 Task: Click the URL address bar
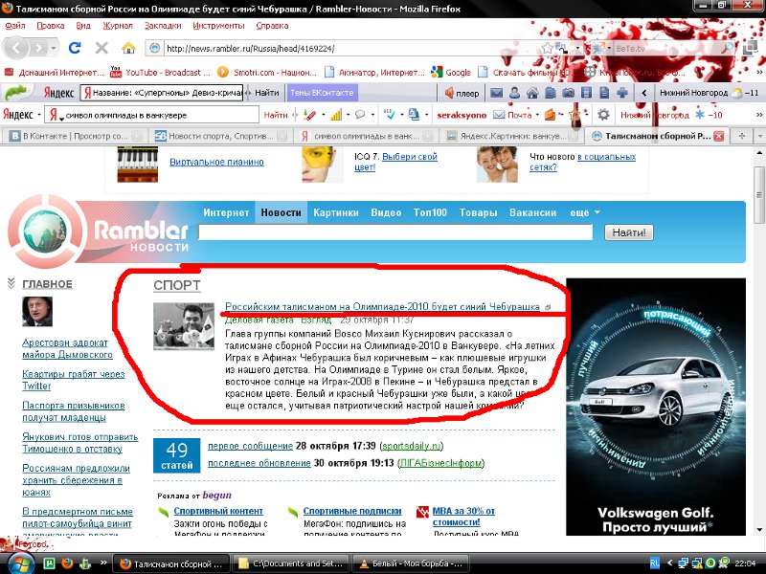351,48
